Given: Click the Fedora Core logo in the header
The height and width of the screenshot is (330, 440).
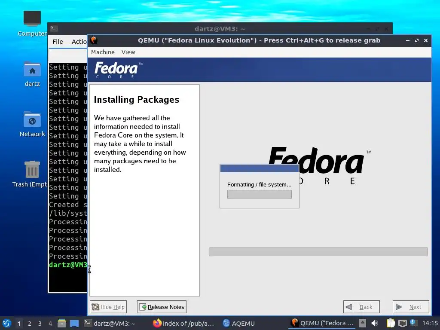Looking at the screenshot, I should pos(119,70).
